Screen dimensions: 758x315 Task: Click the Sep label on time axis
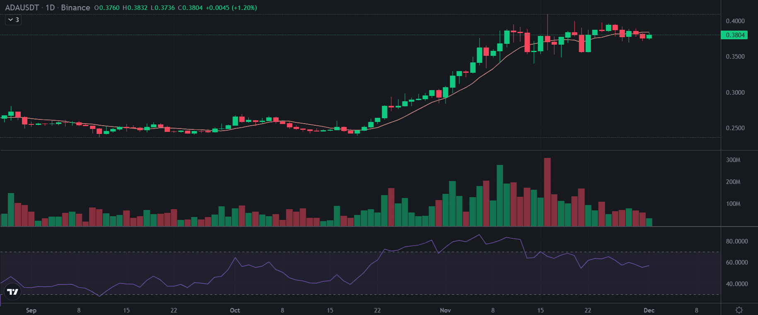click(31, 310)
